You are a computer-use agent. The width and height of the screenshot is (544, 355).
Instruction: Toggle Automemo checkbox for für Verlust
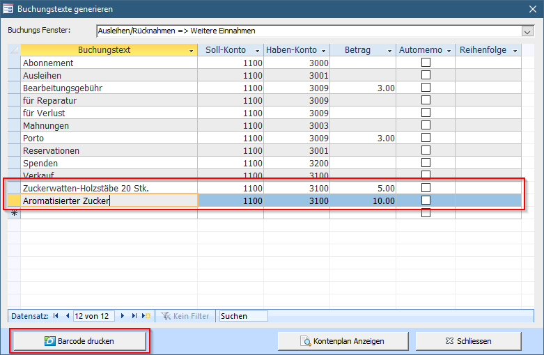[x=426, y=112]
